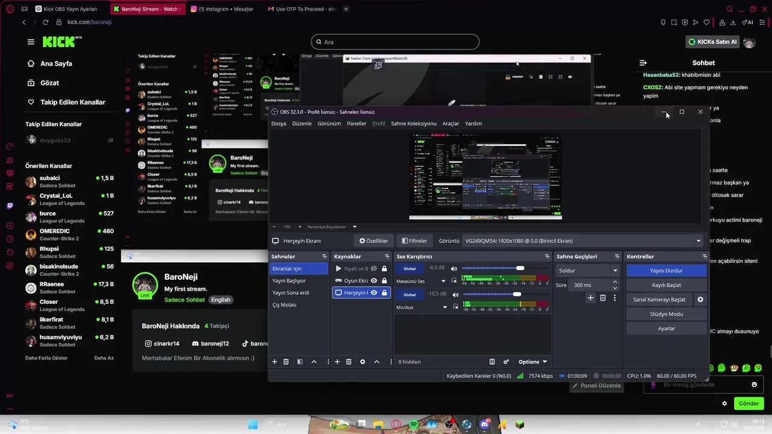Open emoji picker in chat message box
The image size is (772, 434).
pyautogui.click(x=754, y=385)
